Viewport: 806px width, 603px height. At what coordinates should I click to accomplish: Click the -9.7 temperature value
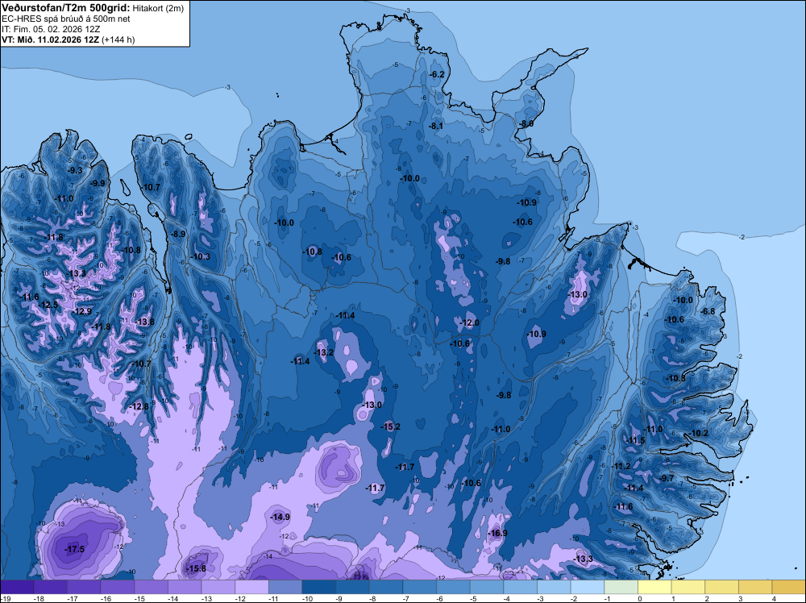[667, 478]
